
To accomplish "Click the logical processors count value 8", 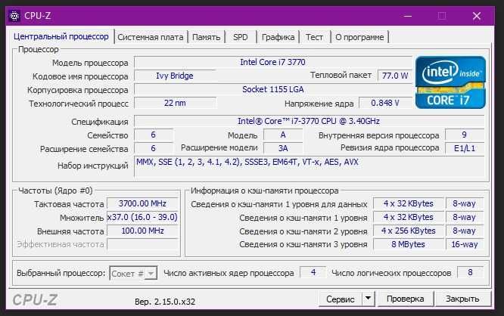I will coord(470,273).
